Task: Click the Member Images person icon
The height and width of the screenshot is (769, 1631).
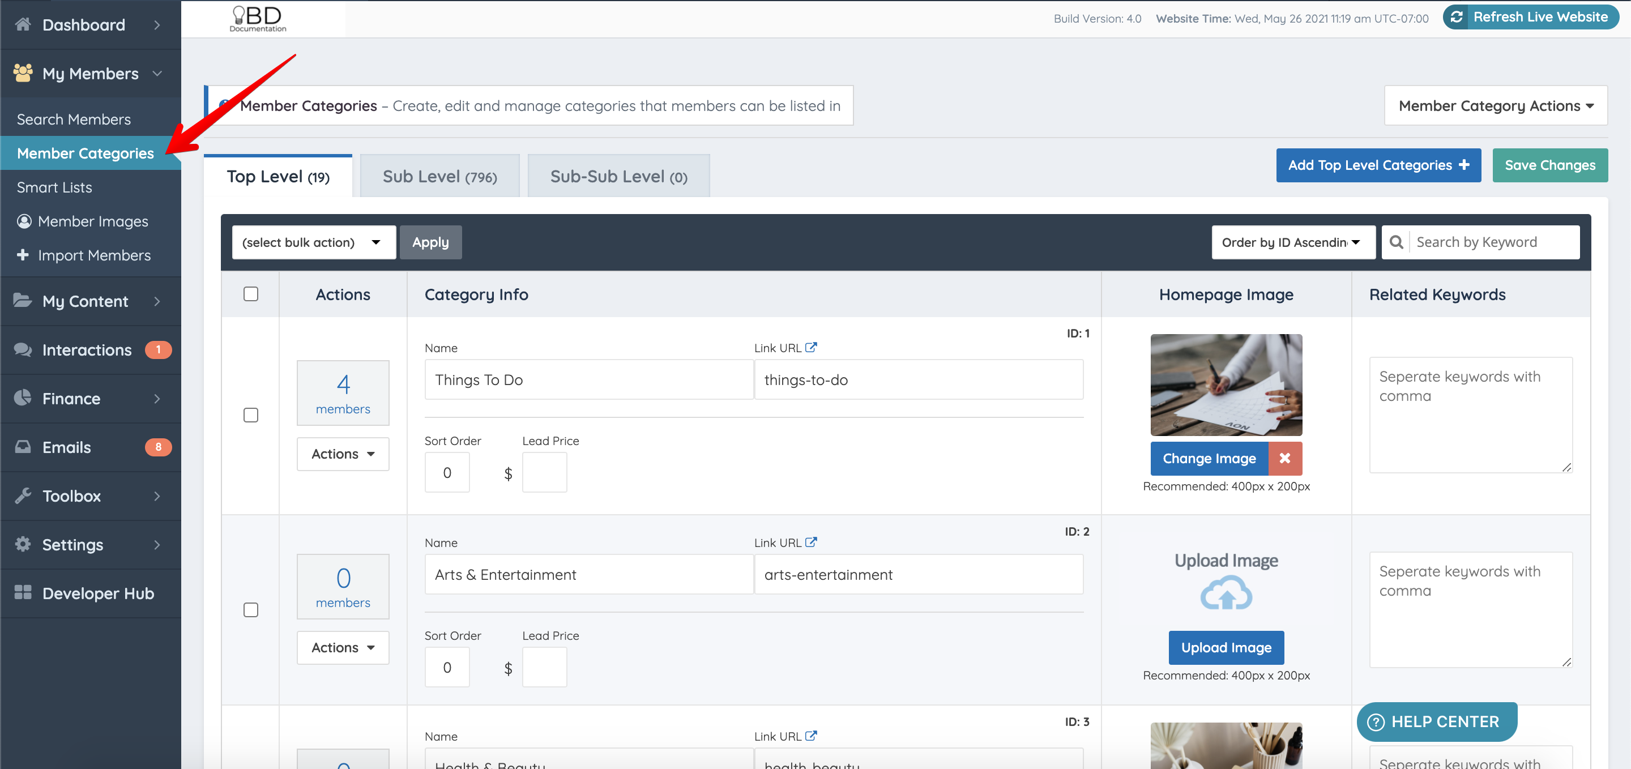Action: click(x=24, y=221)
